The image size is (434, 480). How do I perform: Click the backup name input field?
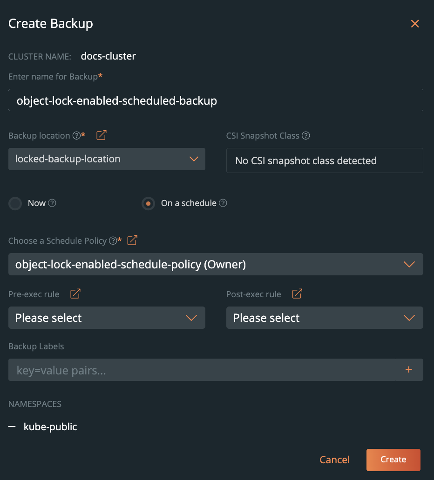pyautogui.click(x=216, y=100)
